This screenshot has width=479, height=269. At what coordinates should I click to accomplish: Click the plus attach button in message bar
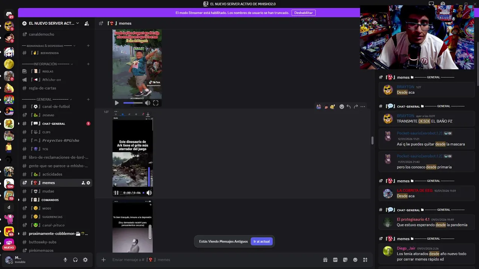tap(104, 260)
